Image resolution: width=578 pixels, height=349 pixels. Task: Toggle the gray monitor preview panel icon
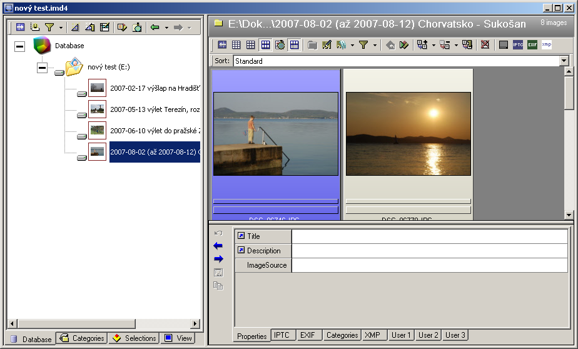[x=503, y=44]
